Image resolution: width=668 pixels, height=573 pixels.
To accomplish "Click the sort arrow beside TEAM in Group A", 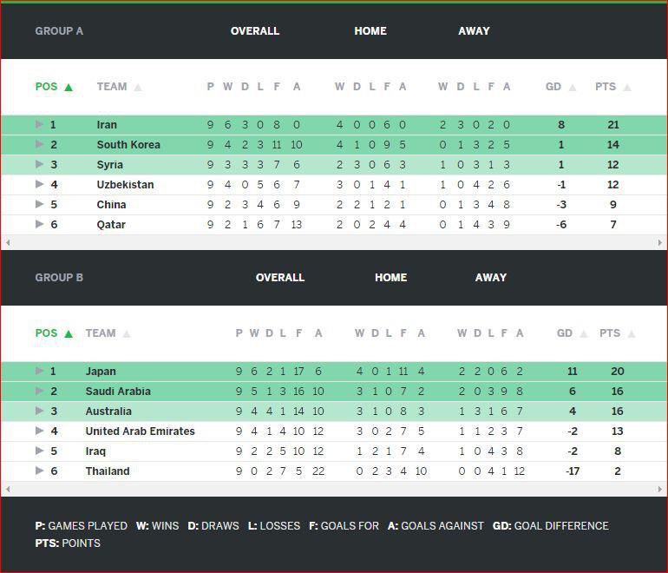I will click(138, 87).
